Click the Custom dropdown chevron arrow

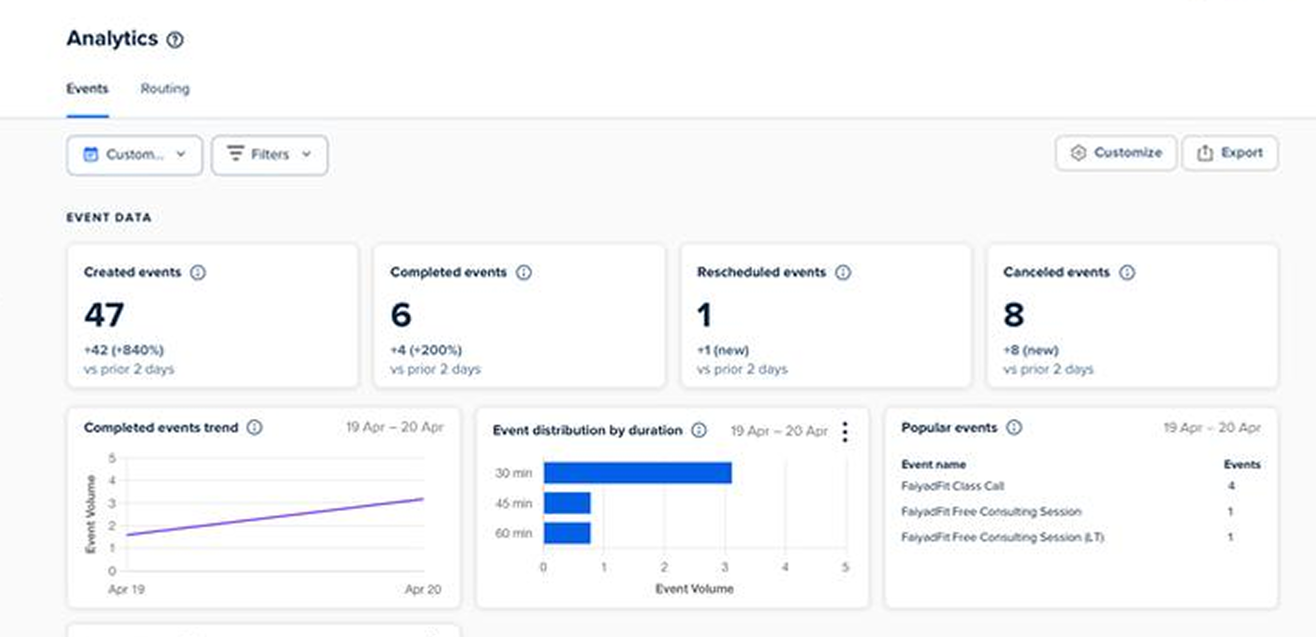click(x=181, y=154)
